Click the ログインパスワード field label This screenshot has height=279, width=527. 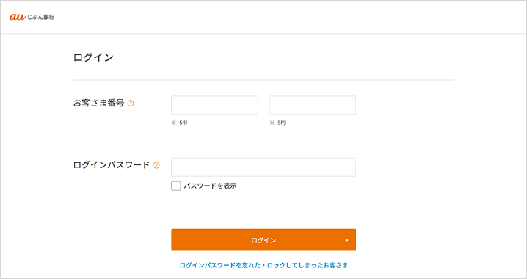pyautogui.click(x=112, y=165)
